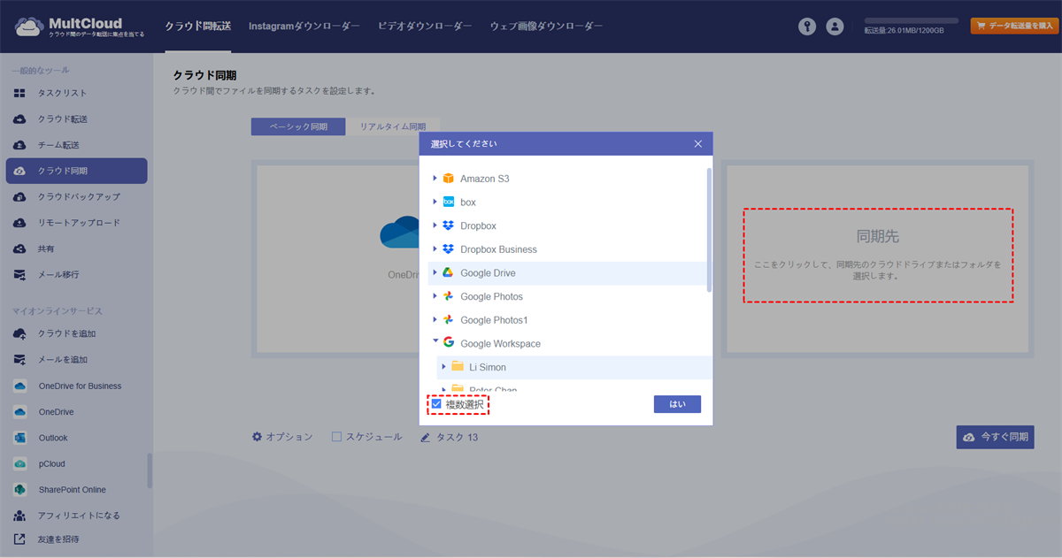Click データ転送量を購入 button

(1015, 27)
